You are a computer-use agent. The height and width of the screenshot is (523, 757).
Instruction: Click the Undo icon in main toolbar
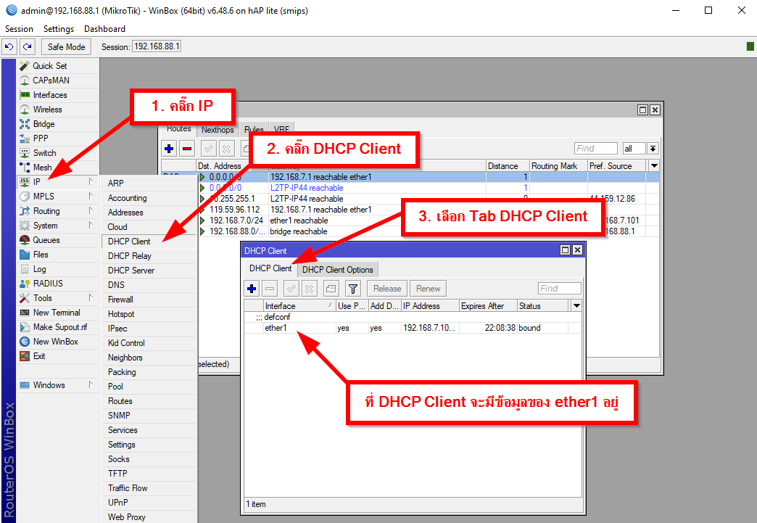[x=9, y=47]
